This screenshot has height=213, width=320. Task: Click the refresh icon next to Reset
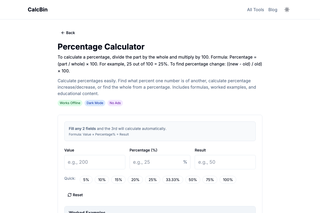pos(69,195)
